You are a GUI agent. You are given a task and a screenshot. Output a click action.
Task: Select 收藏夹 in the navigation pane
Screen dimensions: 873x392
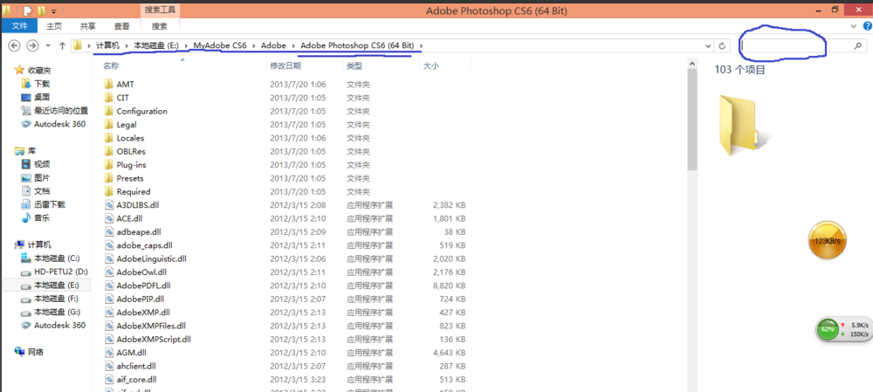[x=33, y=70]
